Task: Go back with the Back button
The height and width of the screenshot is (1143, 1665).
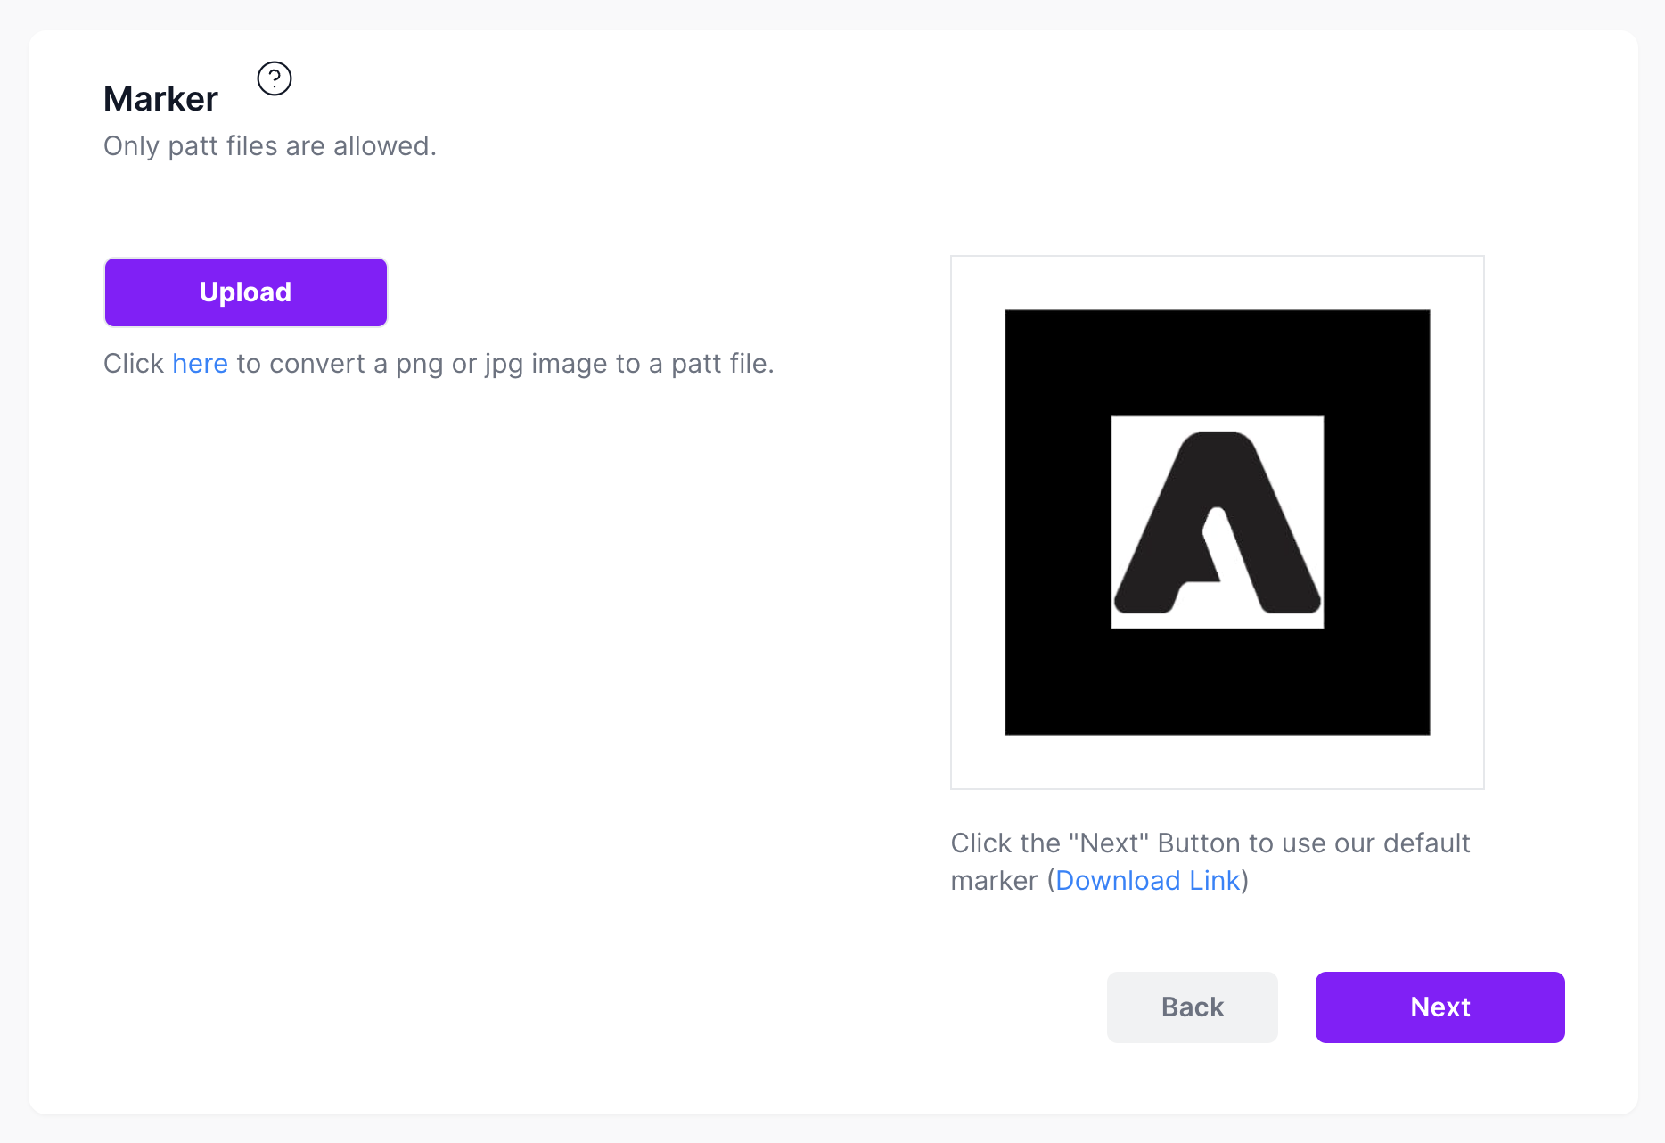Action: (x=1192, y=1007)
